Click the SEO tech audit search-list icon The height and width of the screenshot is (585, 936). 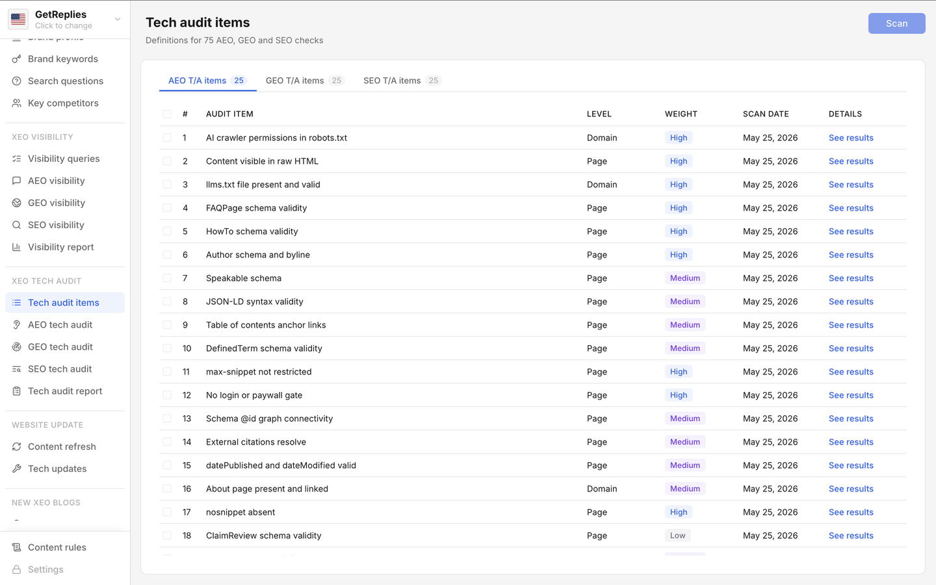click(x=17, y=369)
